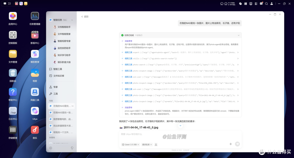Image resolution: width=294 pixels, height=158 pixels.
Task: Open chat history 找出新疆赛里木湖...
Action: 61,126
